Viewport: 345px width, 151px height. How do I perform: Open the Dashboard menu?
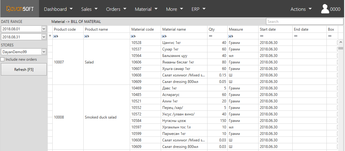[58, 9]
